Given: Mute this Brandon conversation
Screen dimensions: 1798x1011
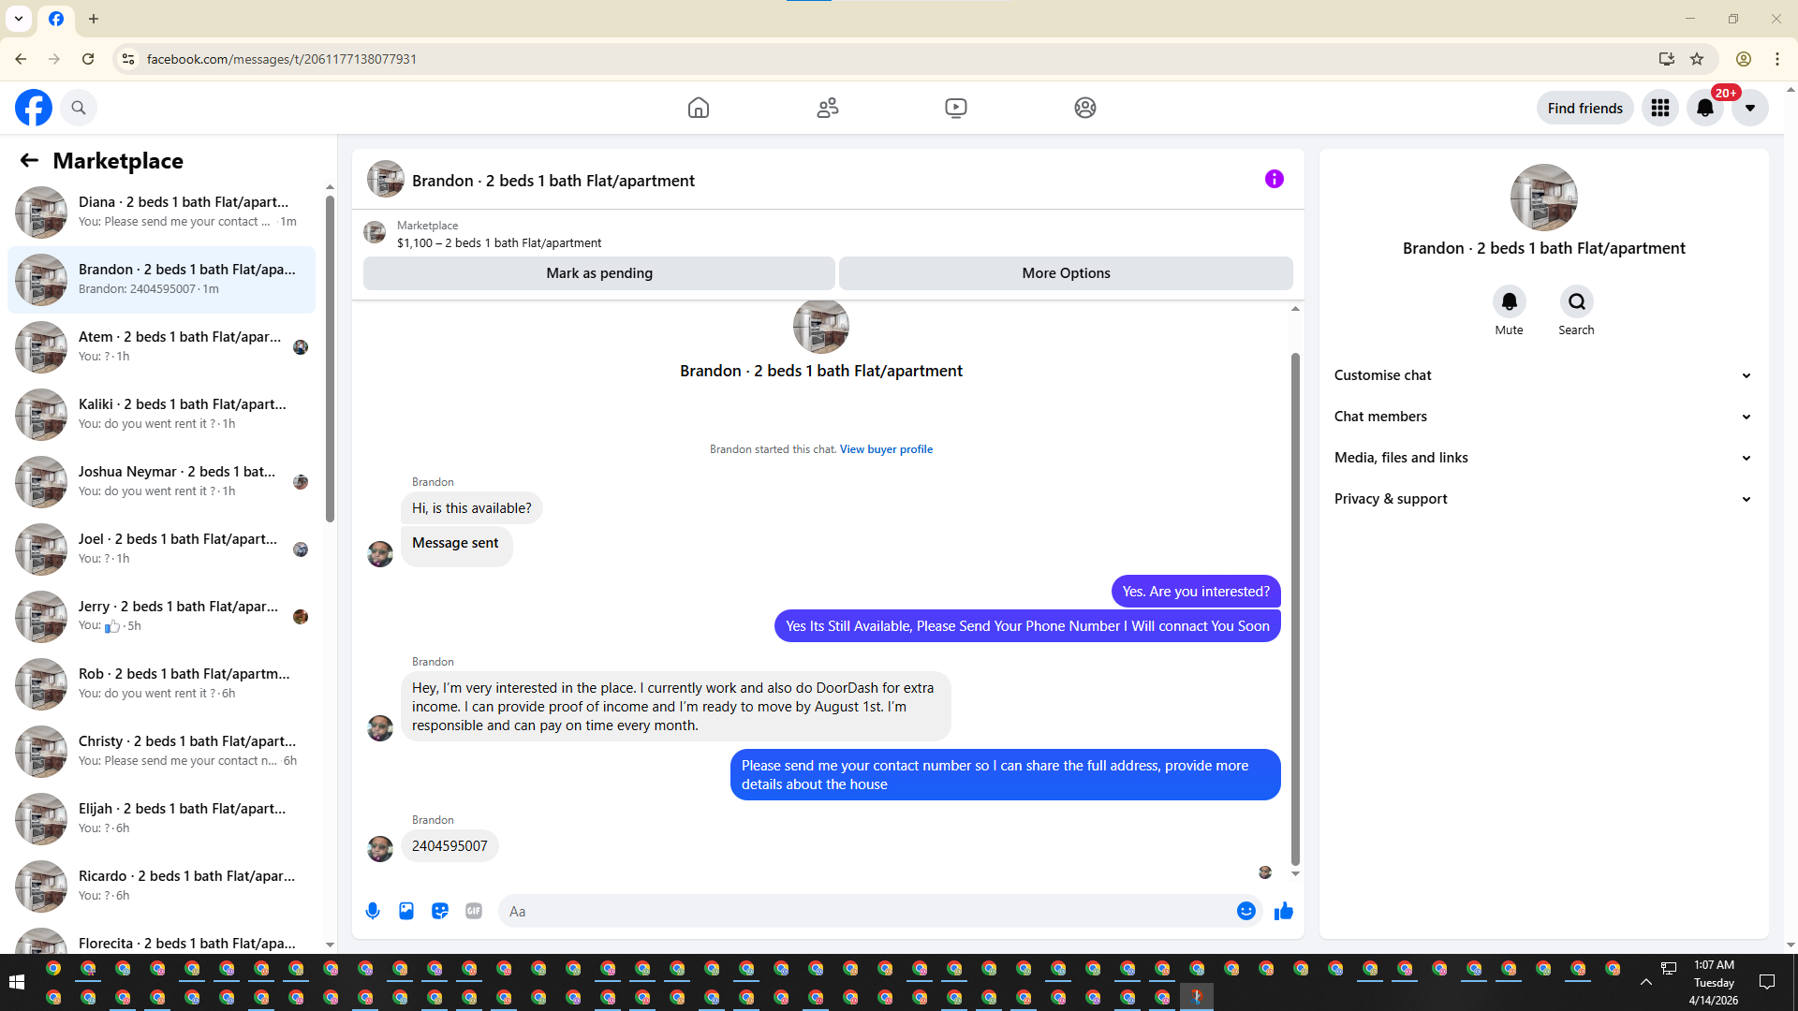Looking at the screenshot, I should [x=1509, y=302].
